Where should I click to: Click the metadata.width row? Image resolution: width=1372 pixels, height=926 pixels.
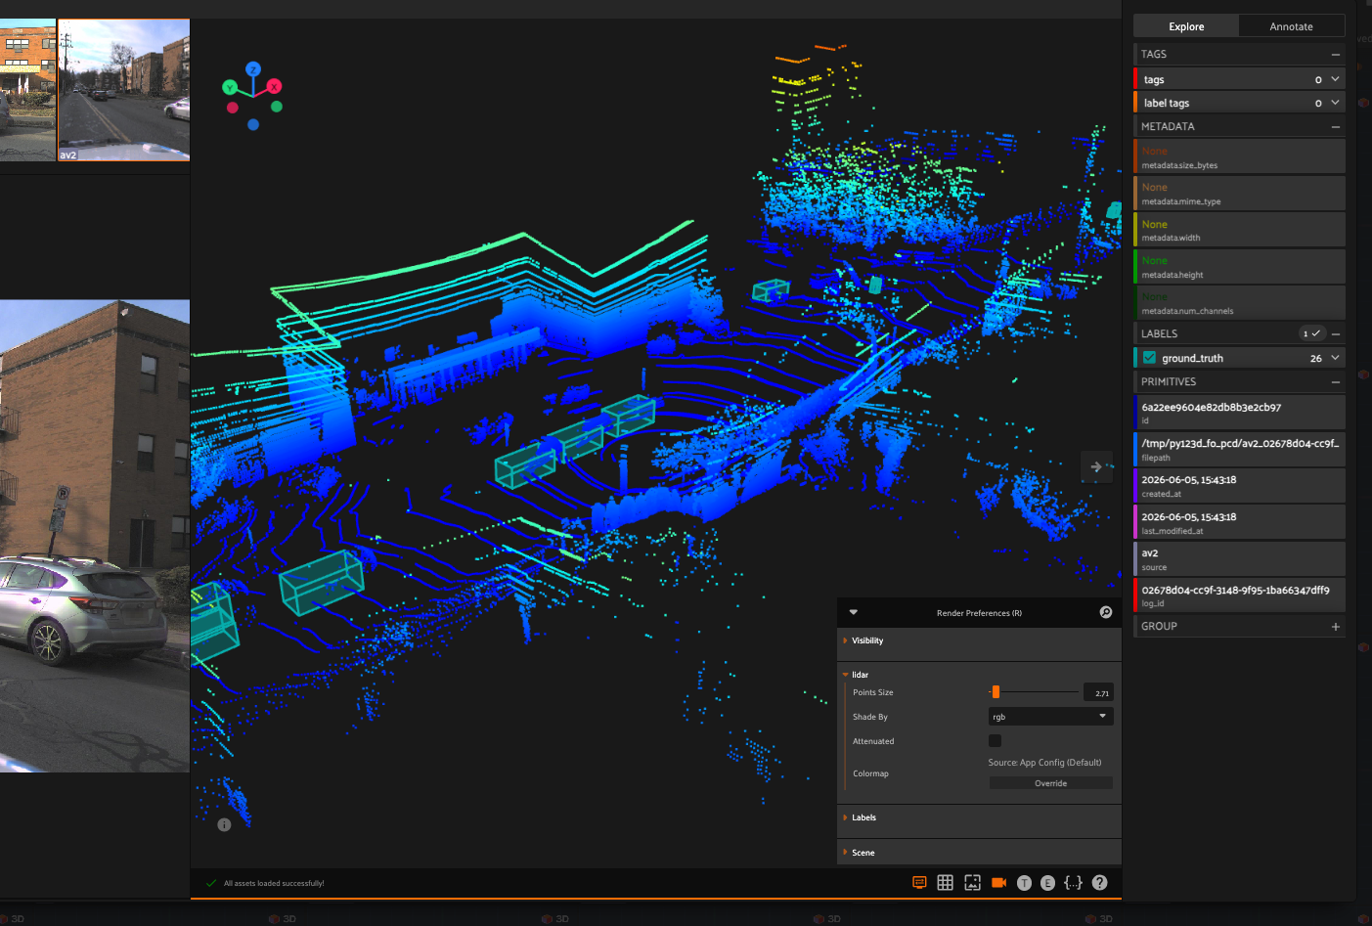(1239, 230)
